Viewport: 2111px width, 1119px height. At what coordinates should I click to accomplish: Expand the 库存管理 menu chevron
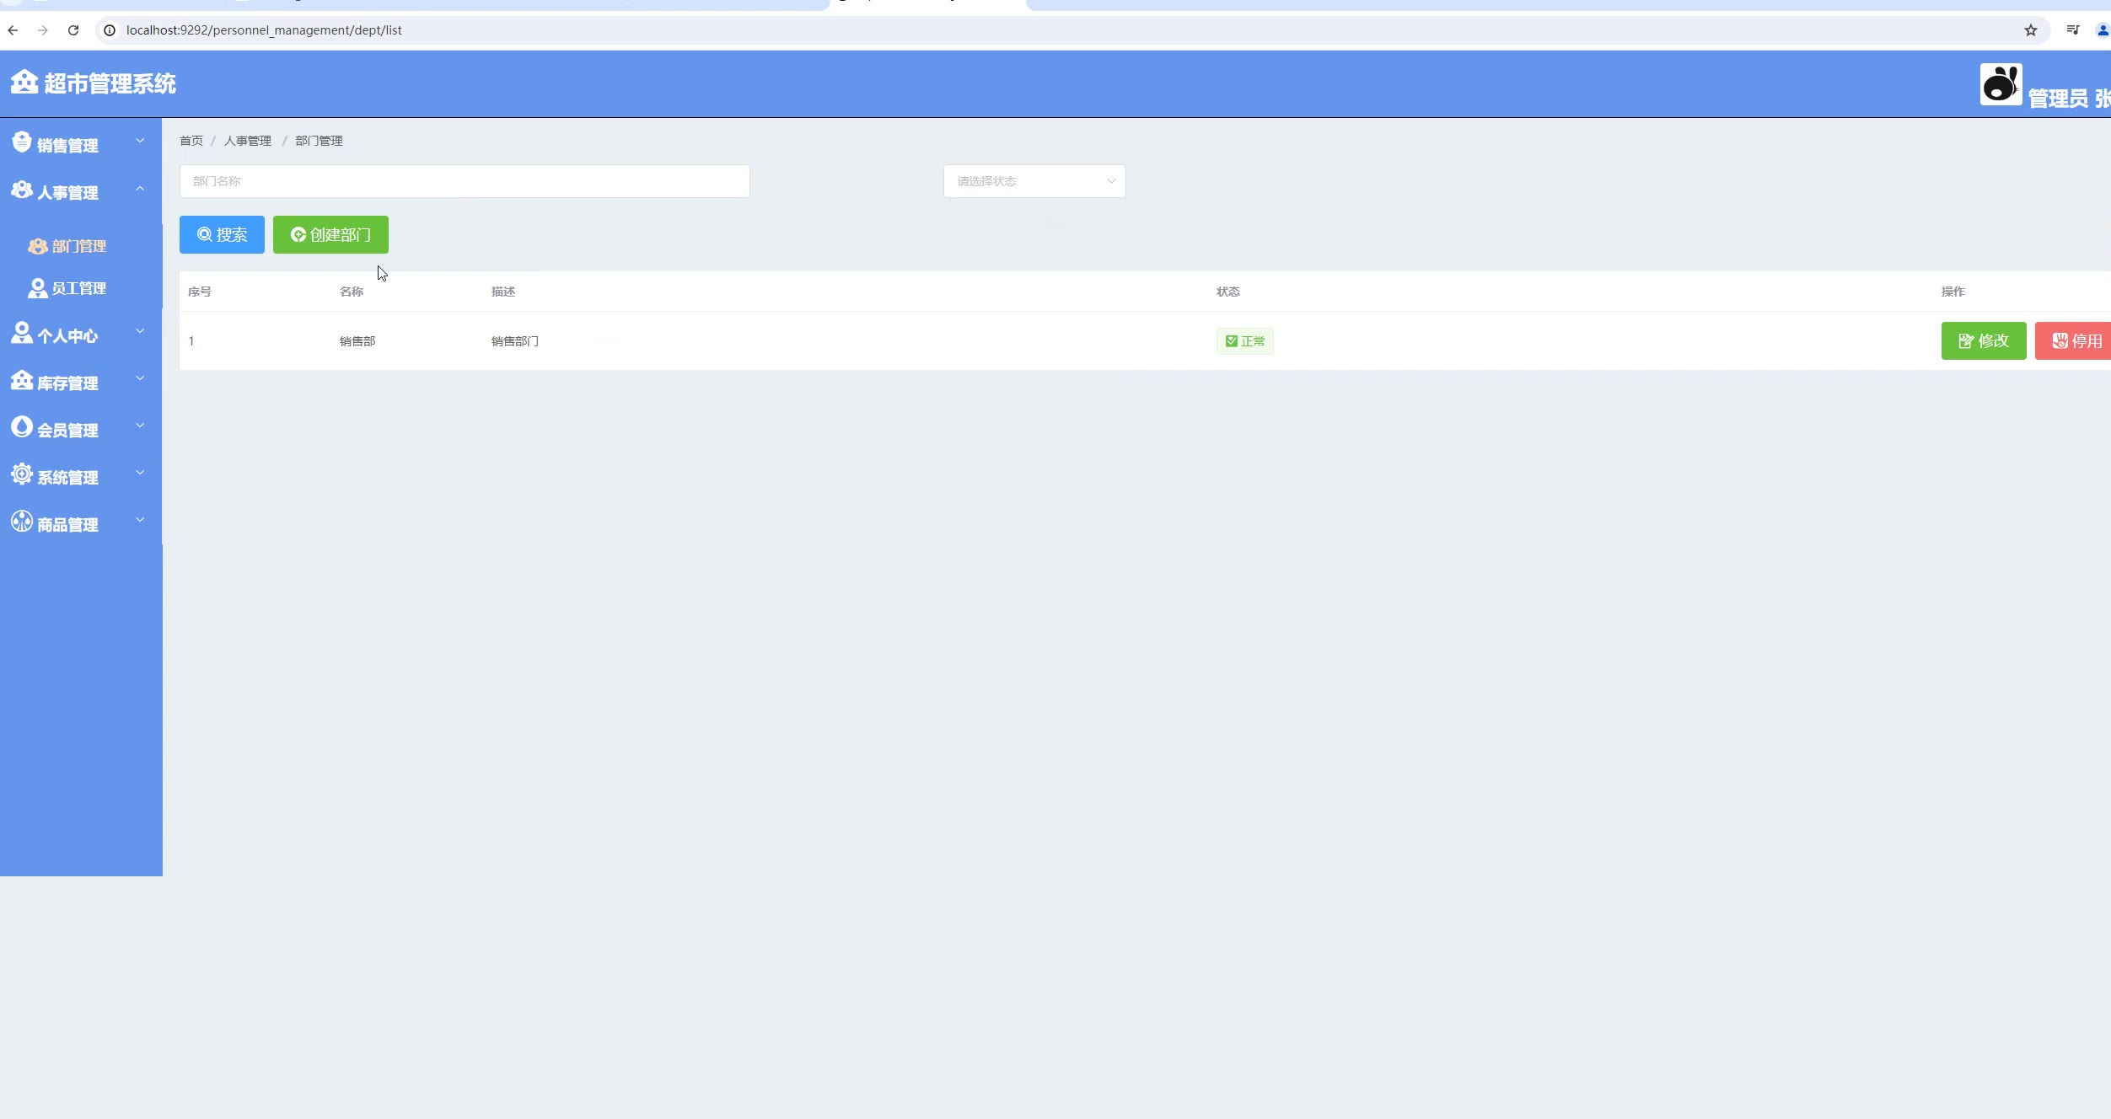click(x=140, y=379)
